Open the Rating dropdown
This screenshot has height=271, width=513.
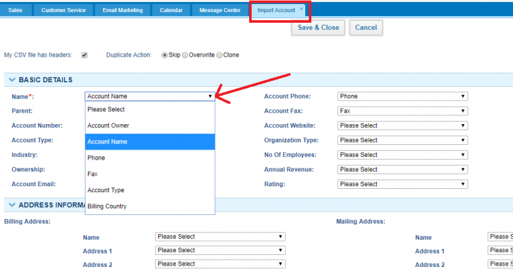click(x=402, y=184)
